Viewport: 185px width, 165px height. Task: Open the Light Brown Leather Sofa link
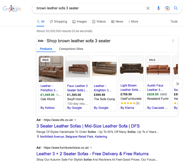[x=131, y=88]
